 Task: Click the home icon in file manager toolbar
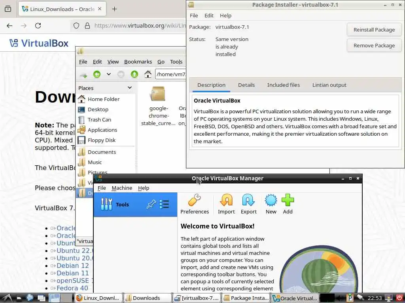(148, 75)
